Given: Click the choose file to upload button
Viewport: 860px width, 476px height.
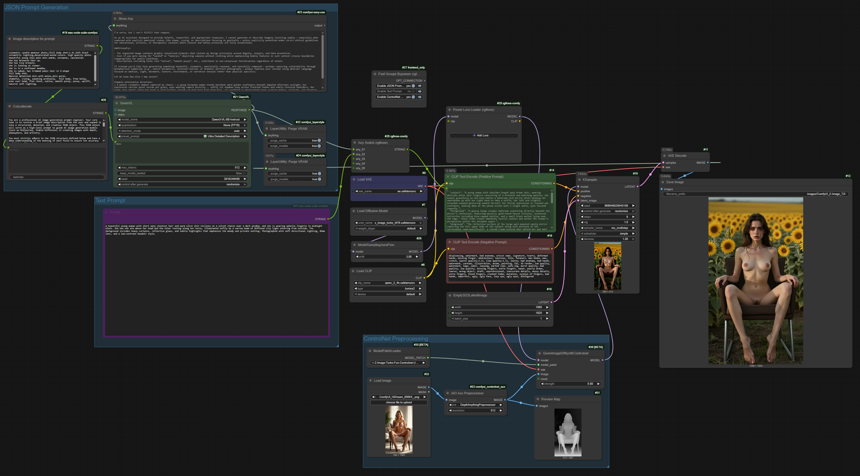Looking at the screenshot, I should [x=399, y=402].
